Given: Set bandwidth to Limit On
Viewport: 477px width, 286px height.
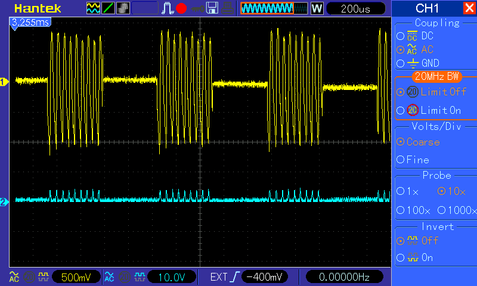Looking at the screenshot, I should tap(429, 110).
